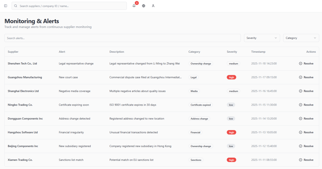This screenshot has width=322, height=169.
Task: Click the checkmark icon for Shenzhen Tech alert
Action: tap(300, 63)
